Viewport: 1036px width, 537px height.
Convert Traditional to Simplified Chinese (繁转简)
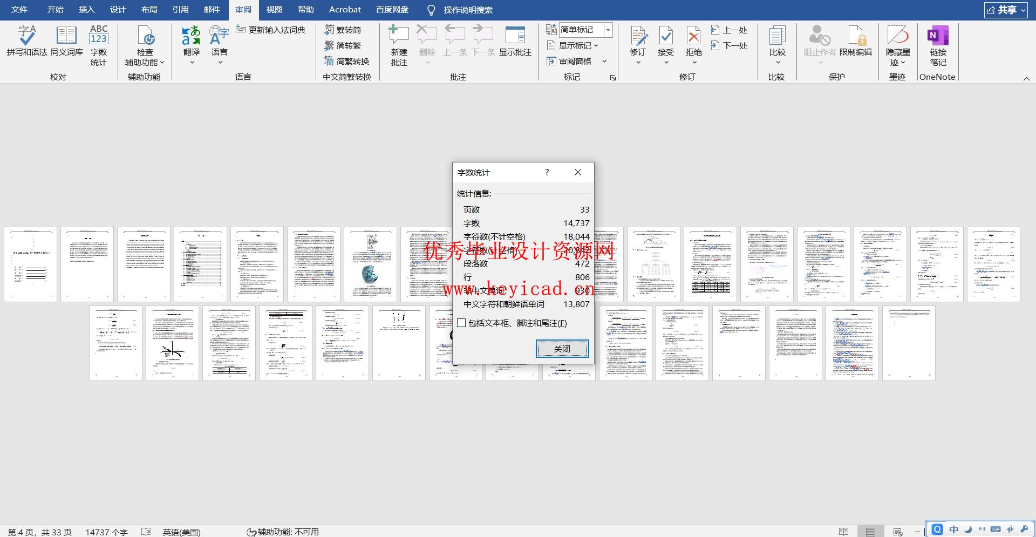343,30
